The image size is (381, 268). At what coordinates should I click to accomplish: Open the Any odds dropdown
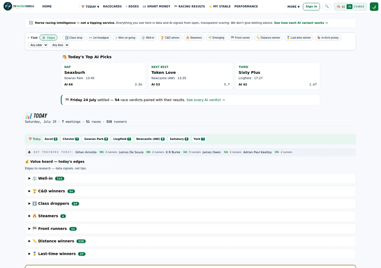click(x=38, y=45)
